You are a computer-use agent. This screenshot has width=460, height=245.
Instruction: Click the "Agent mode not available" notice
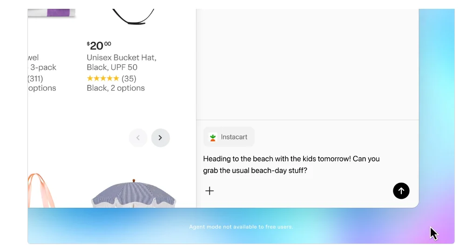(x=241, y=227)
